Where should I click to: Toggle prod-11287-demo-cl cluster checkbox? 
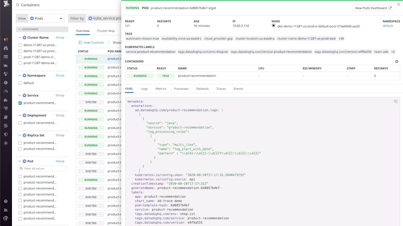click(20, 57)
